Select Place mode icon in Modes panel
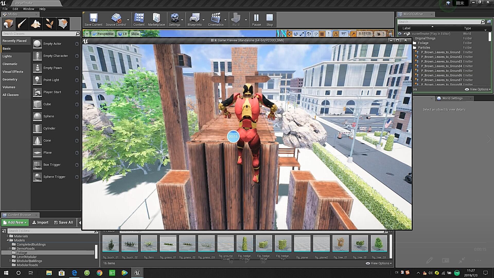The image size is (494, 278). (8, 24)
